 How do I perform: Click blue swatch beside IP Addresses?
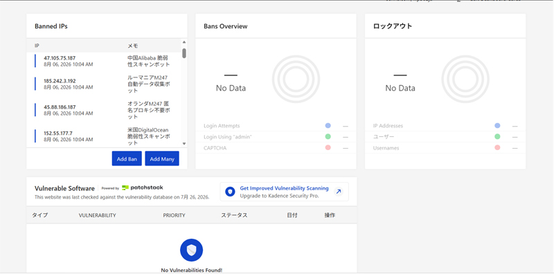pos(497,126)
